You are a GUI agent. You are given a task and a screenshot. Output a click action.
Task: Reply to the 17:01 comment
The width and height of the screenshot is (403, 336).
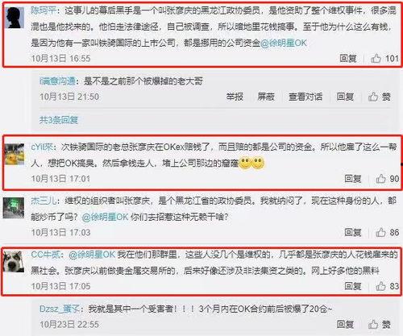pos(353,179)
